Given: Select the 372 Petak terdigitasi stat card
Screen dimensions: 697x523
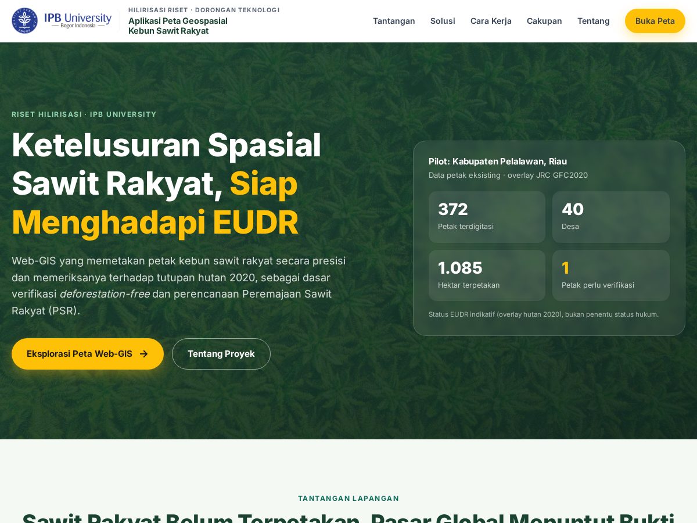Looking at the screenshot, I should click(487, 217).
